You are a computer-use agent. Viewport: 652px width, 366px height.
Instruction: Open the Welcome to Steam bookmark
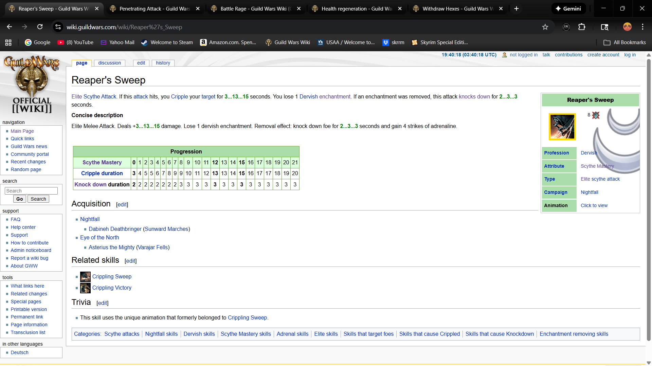167,42
